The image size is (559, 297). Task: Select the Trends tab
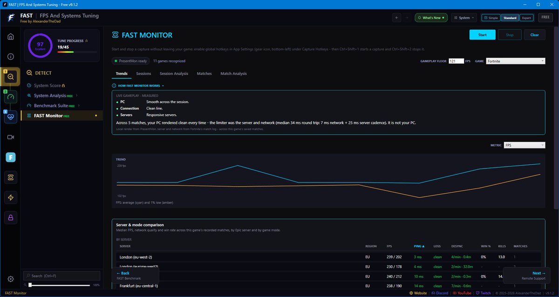click(x=122, y=74)
